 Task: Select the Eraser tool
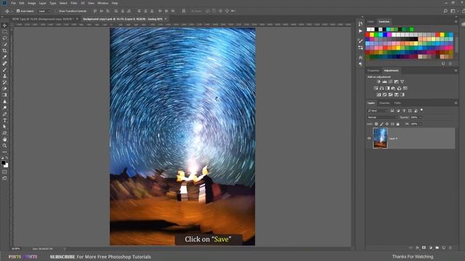click(x=4, y=88)
